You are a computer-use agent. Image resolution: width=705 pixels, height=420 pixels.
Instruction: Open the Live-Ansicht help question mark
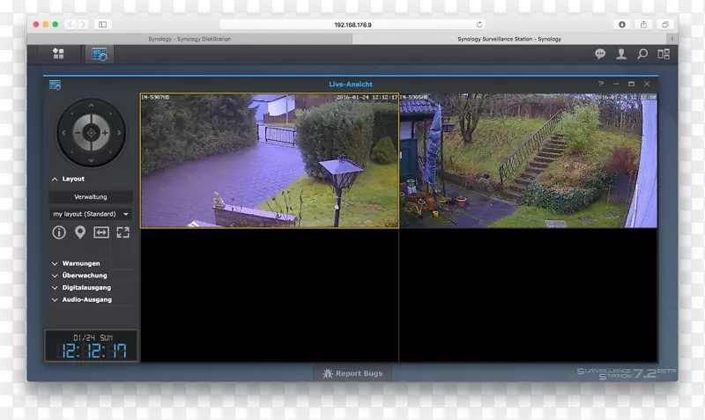click(x=601, y=84)
